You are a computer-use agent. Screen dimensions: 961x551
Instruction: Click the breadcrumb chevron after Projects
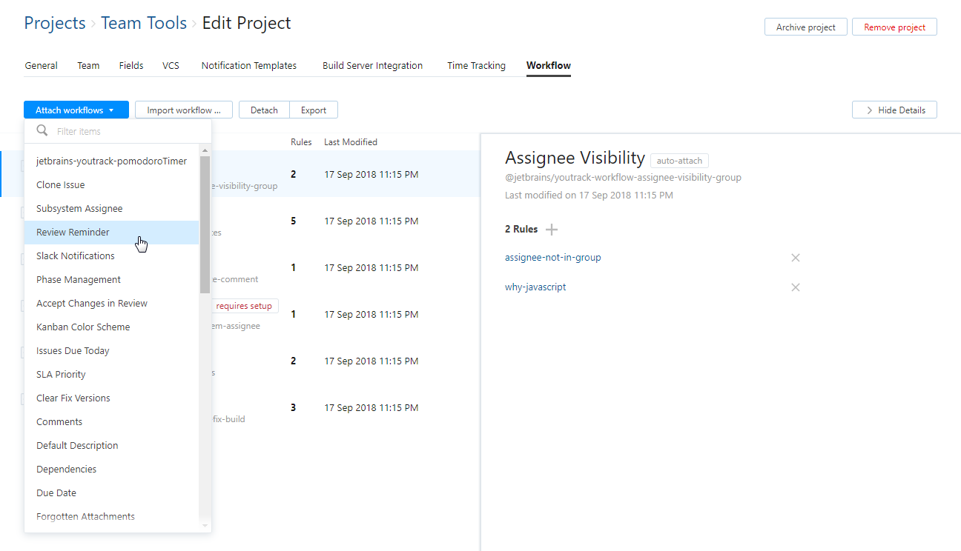90,23
